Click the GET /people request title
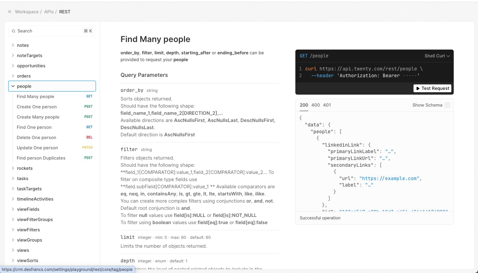The image size is (478, 273). pos(314,56)
